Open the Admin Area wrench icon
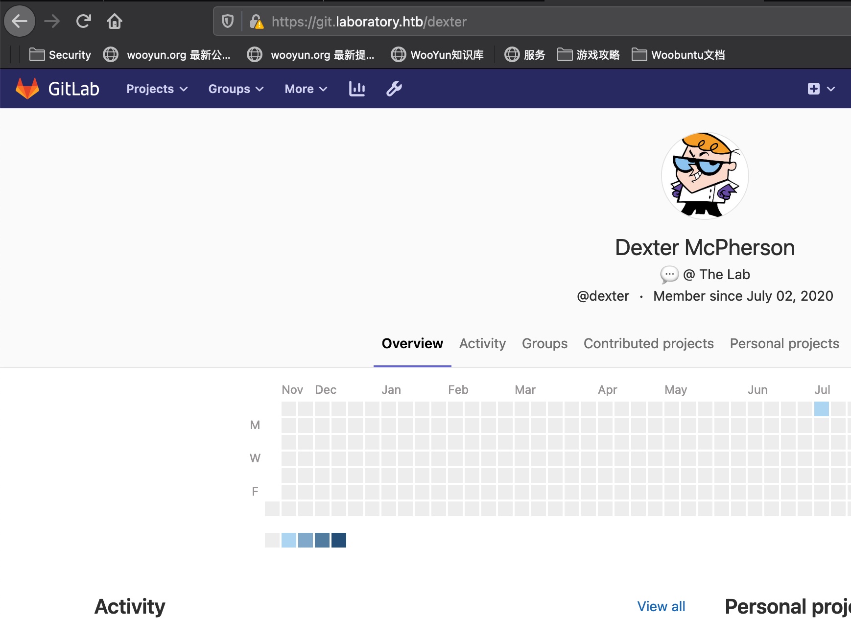The width and height of the screenshot is (851, 620). pos(394,89)
